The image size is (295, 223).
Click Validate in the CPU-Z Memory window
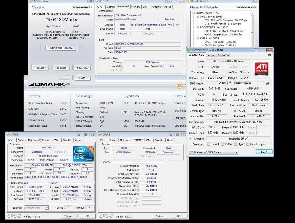coord(161,216)
